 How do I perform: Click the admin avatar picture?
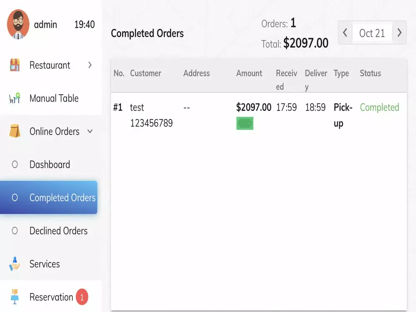(x=18, y=25)
